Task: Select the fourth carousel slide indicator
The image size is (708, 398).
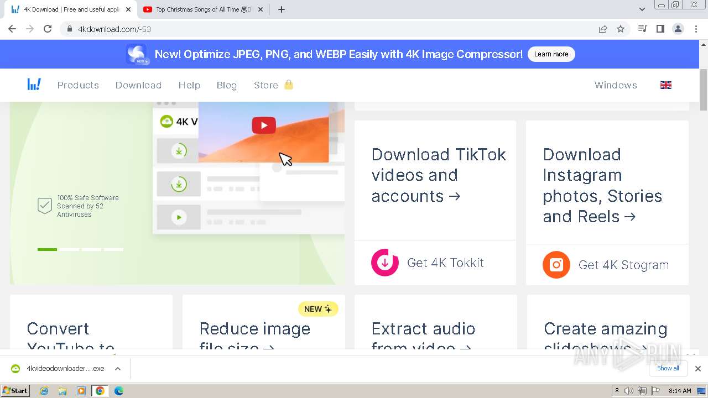Action: click(x=113, y=250)
